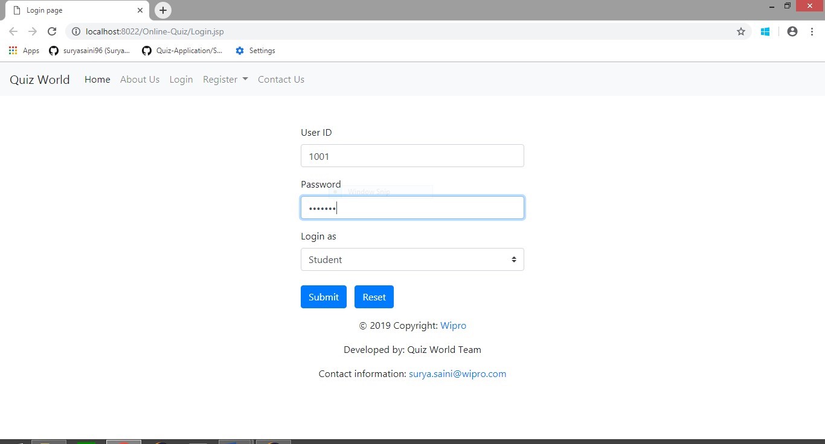The height and width of the screenshot is (444, 825).
Task: Open the Chrome three-dot menu
Action: click(x=812, y=31)
